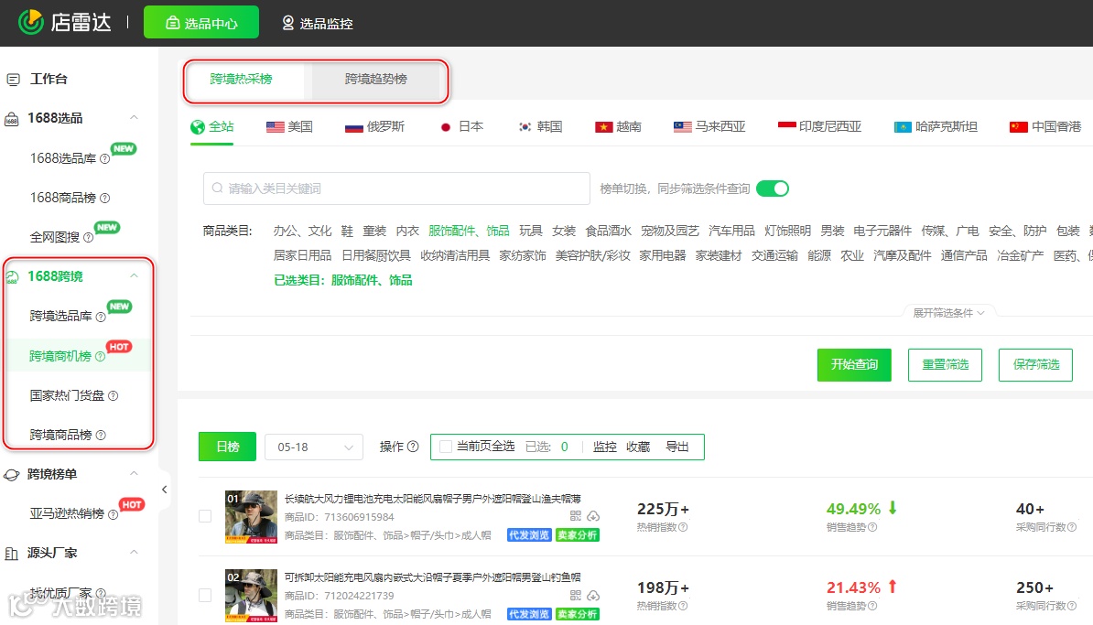Click the help icon beside 225万+ 热销指数
The image size is (1093, 625).
point(683,527)
